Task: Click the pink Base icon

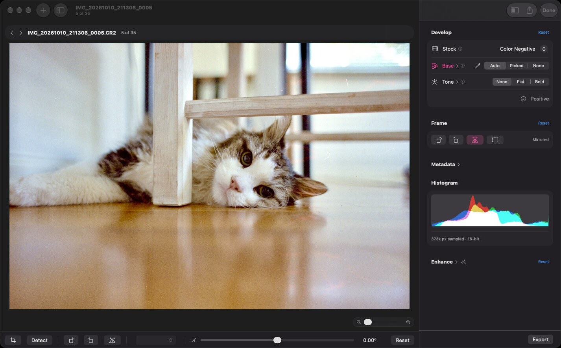Action: [435, 66]
